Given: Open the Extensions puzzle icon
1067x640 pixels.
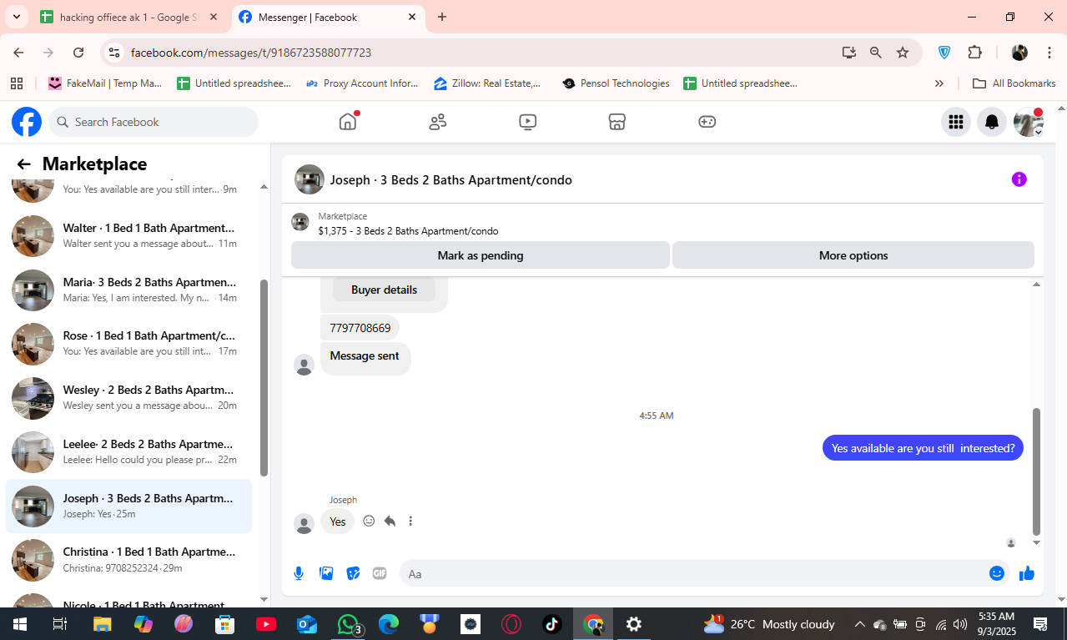Looking at the screenshot, I should [x=974, y=53].
